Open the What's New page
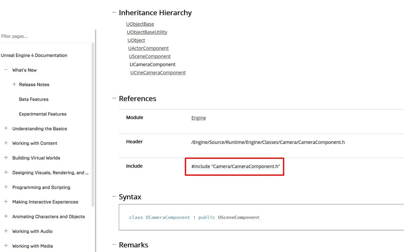 24,70
